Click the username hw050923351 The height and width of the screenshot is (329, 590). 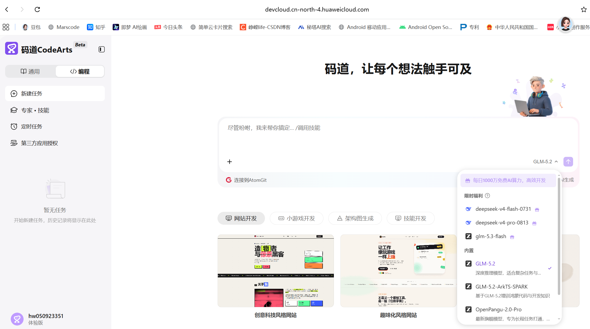(46, 316)
